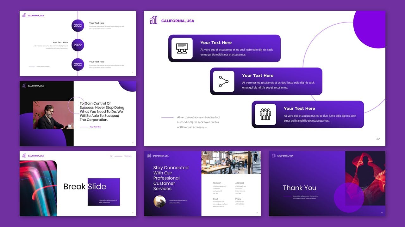
Task: Click the bar chart logo on slide 32
Action: (x=153, y=20)
